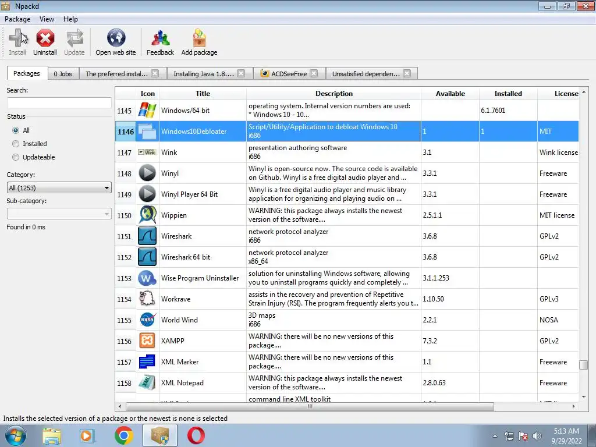Click the Wireshark 64 bit icon

pos(147,257)
